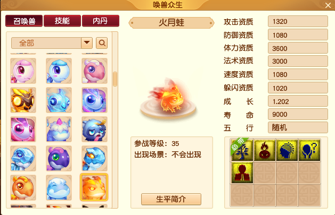Choose the golden armored goggles pet

click(x=23, y=100)
